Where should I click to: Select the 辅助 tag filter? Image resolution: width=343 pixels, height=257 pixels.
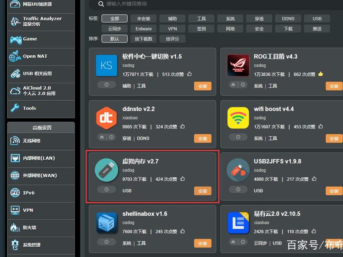click(x=172, y=18)
